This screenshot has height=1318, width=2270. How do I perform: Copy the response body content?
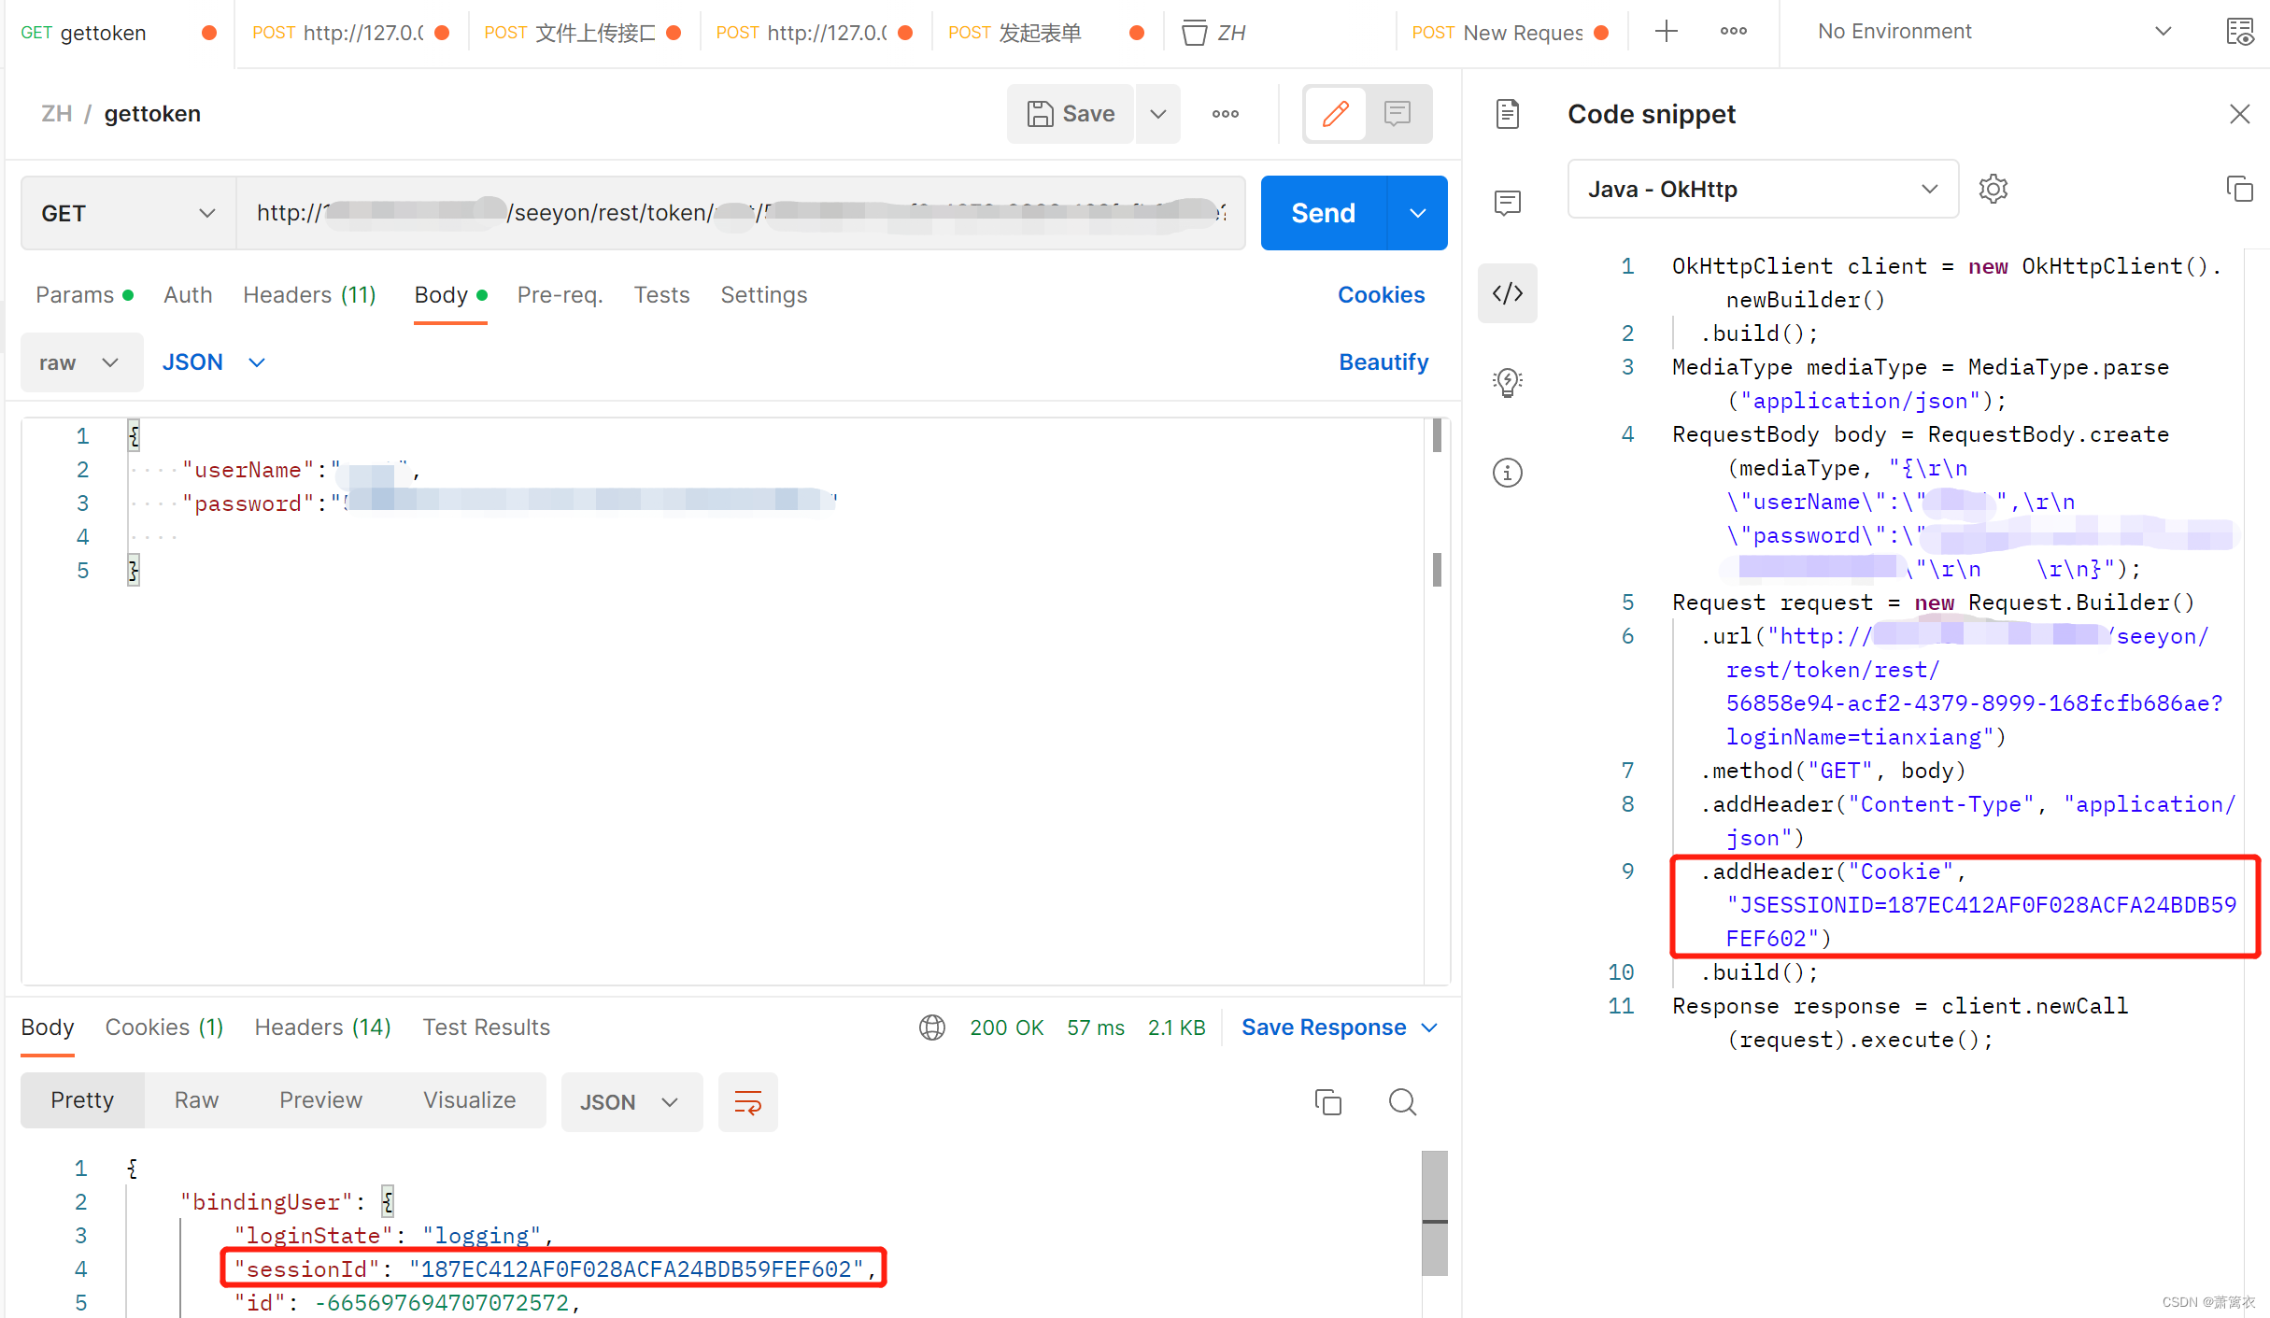point(1328,1102)
